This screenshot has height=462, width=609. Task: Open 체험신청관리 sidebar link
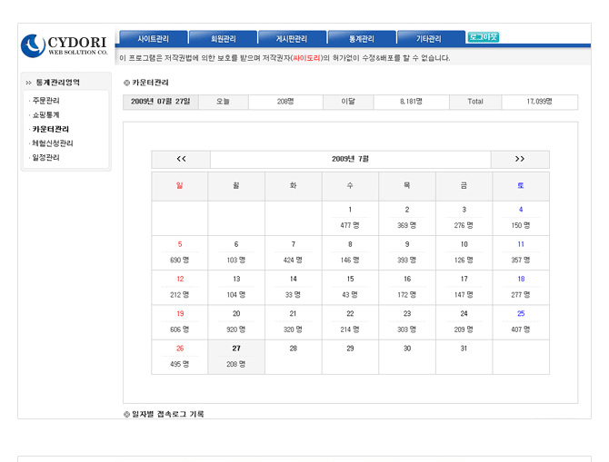pos(53,143)
